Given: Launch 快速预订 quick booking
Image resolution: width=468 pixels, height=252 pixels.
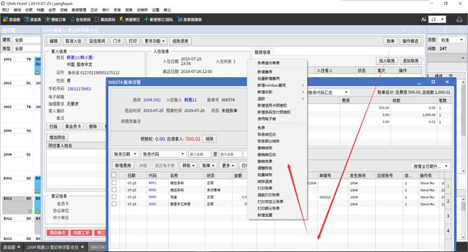Looking at the screenshot, I should point(129,20).
